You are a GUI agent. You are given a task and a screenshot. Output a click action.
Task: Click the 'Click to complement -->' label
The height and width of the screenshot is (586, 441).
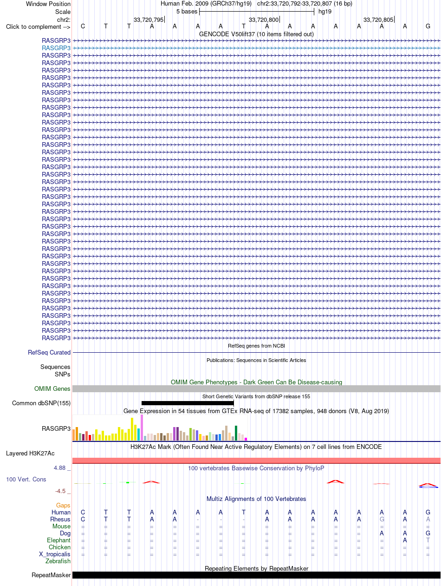pos(38,26)
